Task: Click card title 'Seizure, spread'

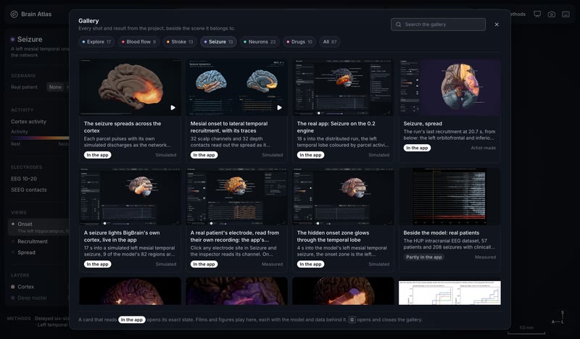Action: click(423, 124)
